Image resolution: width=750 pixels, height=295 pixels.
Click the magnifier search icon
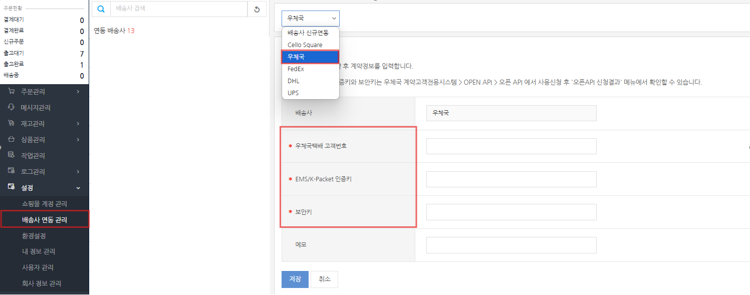(x=101, y=9)
